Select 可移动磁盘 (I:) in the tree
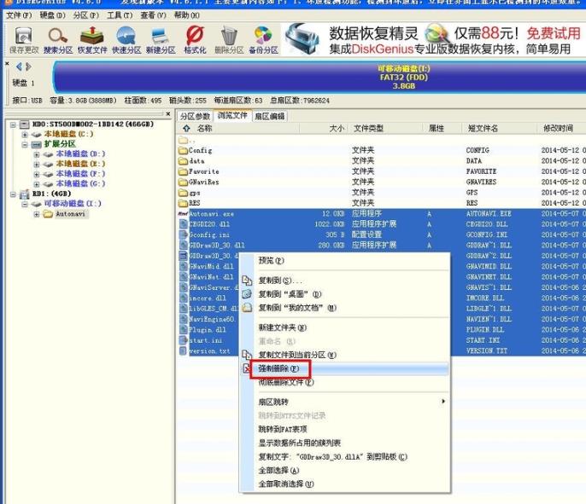This screenshot has height=504, width=586. point(73,204)
